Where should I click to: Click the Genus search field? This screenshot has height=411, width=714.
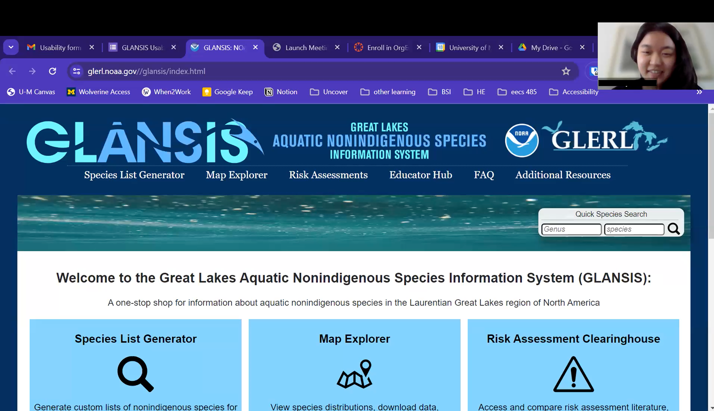(x=571, y=229)
